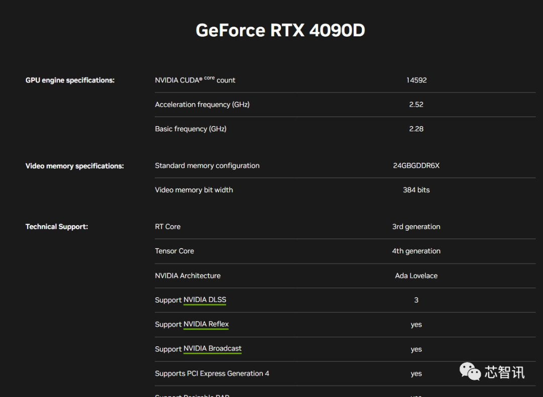This screenshot has width=543, height=397.
Task: Click the Video memory specifications label
Action: click(x=74, y=166)
